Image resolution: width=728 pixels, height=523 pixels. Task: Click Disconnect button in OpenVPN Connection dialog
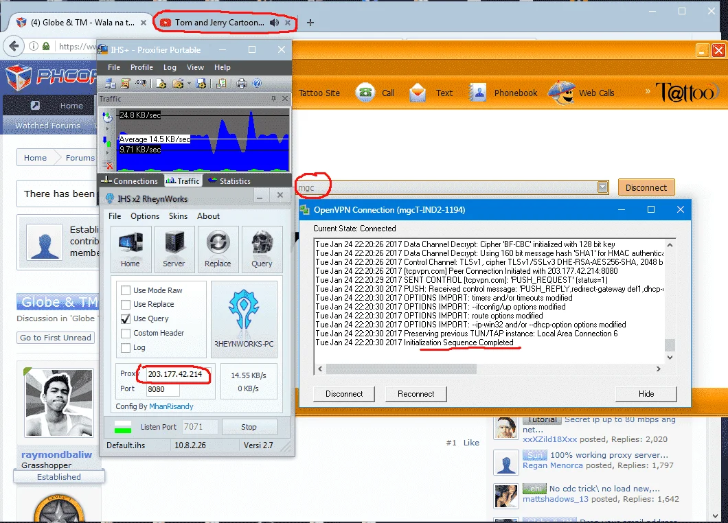click(344, 394)
